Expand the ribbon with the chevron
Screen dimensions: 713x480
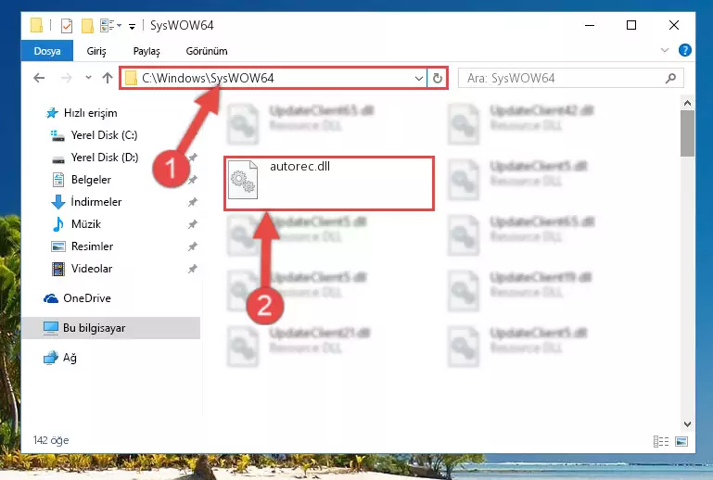tap(665, 50)
